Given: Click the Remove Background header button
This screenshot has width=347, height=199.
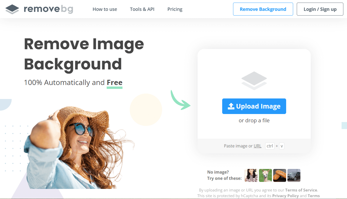Looking at the screenshot, I should (263, 9).
